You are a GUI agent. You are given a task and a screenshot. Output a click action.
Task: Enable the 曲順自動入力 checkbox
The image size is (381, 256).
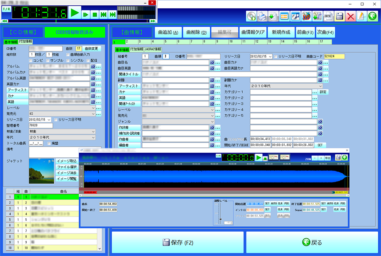click(68, 54)
